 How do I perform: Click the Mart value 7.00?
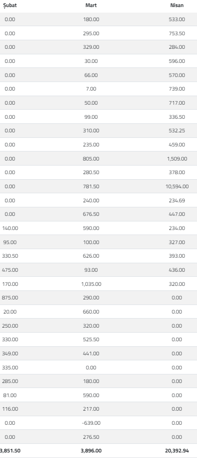point(91,89)
